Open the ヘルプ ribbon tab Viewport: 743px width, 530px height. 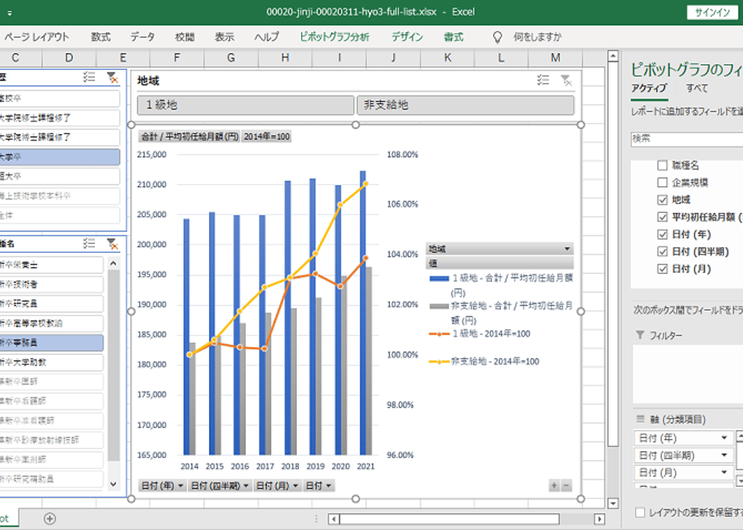click(x=266, y=37)
